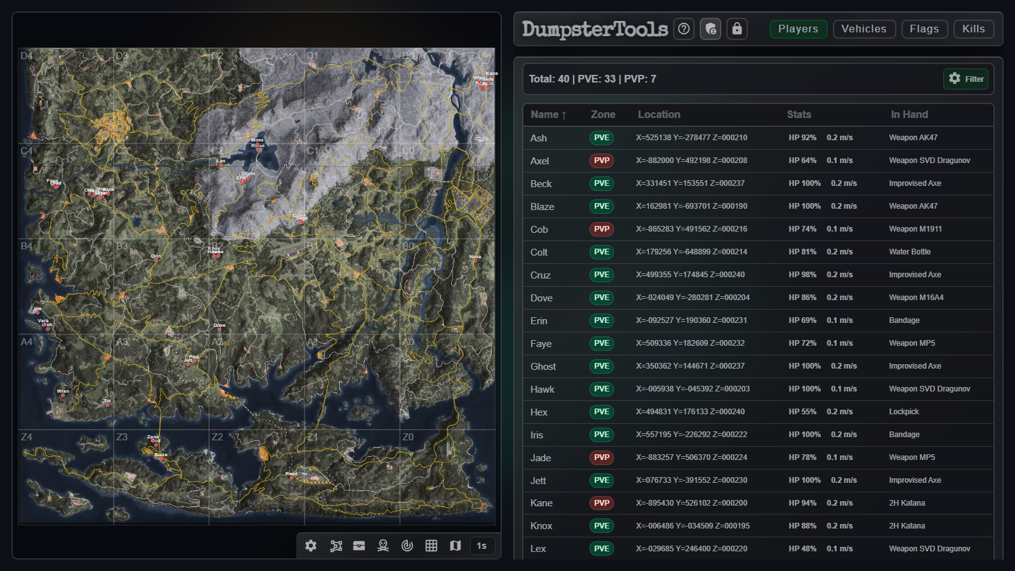Sort by the Location column header
Screen dimensions: 1015x571
point(659,114)
